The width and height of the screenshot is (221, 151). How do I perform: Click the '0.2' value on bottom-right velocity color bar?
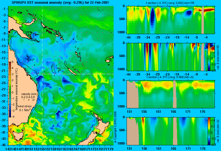click(212, 126)
